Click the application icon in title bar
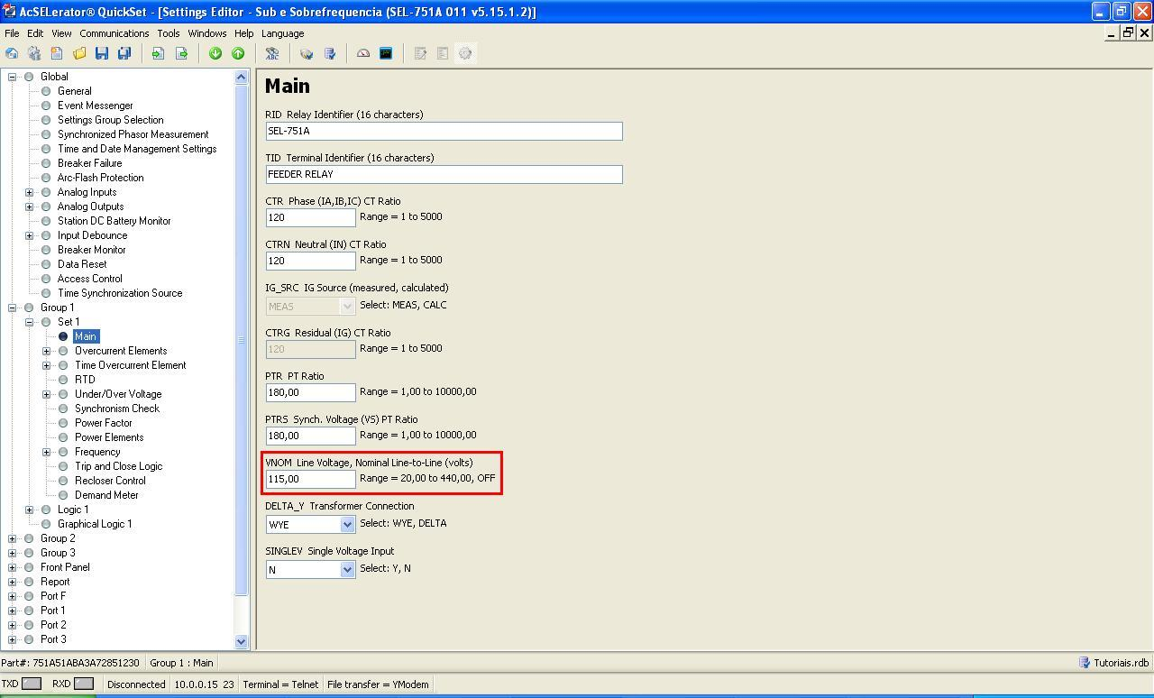Viewport: 1154px width, 698px height. [x=9, y=12]
